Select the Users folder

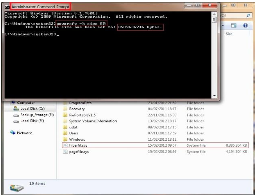[73, 133]
